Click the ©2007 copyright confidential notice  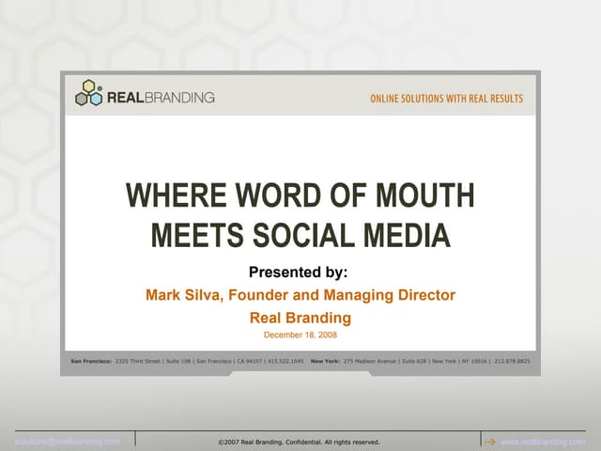[x=299, y=442]
